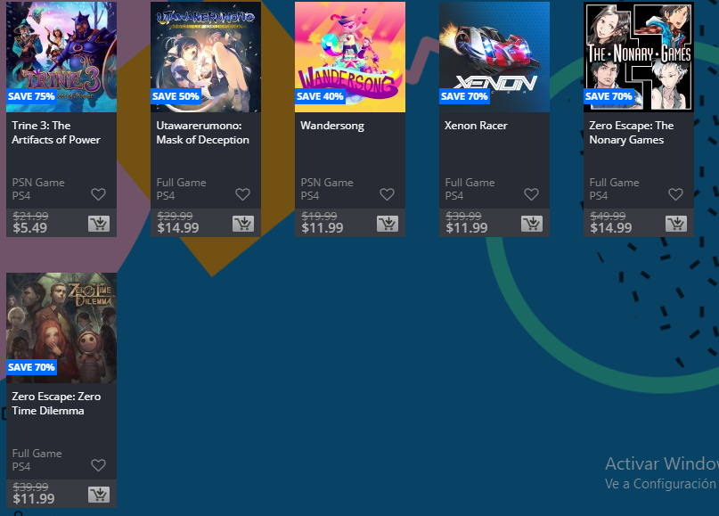Screen dimensions: 719x516
Task: Toggle wishlist heart for Xenon Racer
Action: pos(531,194)
